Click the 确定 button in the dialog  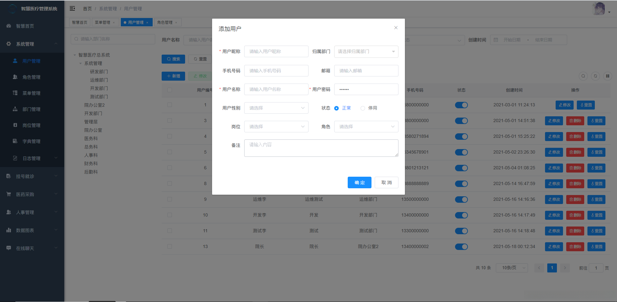tap(359, 182)
